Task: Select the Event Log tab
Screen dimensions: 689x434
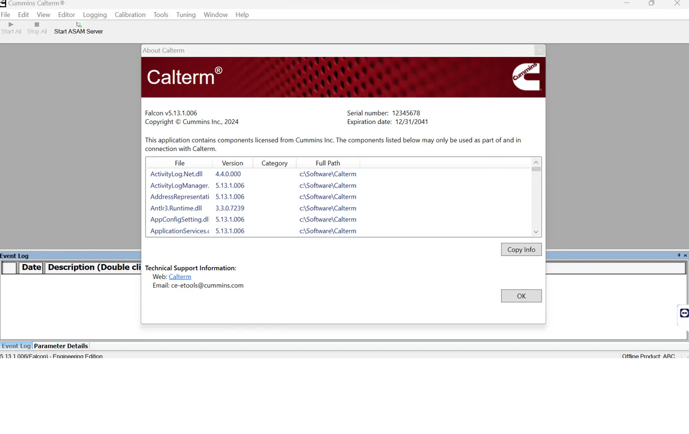Action: pos(16,346)
